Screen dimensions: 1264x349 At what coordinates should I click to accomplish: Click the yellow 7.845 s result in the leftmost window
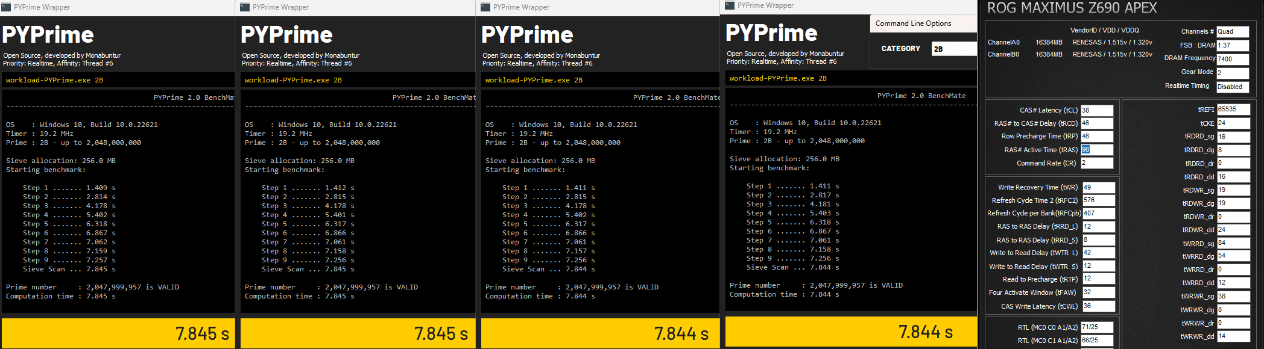(x=202, y=333)
